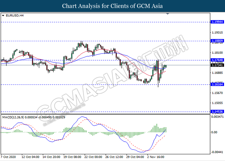Click the 1.16885 price axis value

[217, 73]
